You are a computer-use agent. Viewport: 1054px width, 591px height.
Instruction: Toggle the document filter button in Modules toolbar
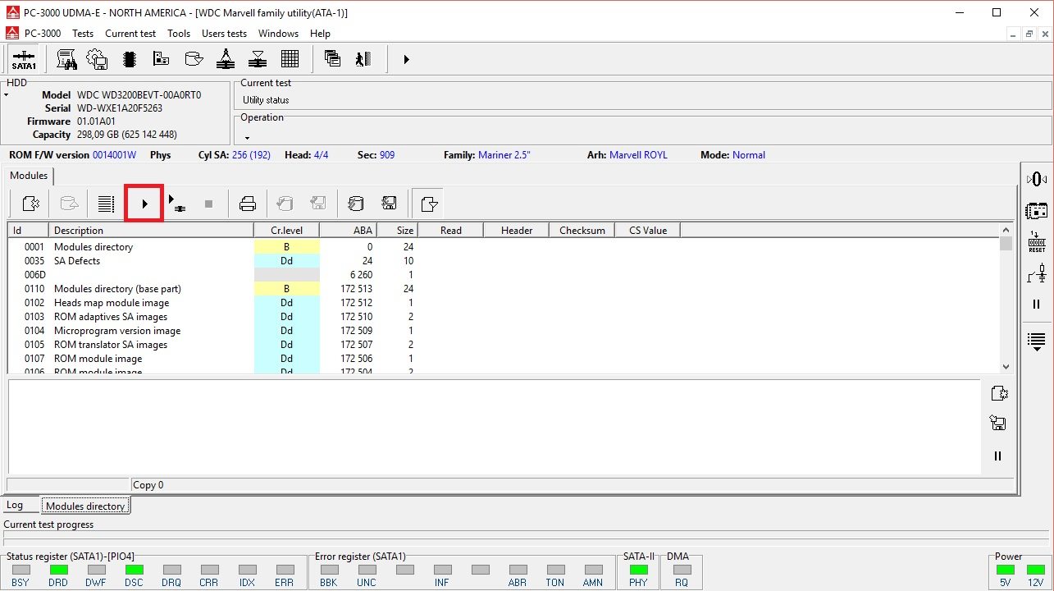429,204
